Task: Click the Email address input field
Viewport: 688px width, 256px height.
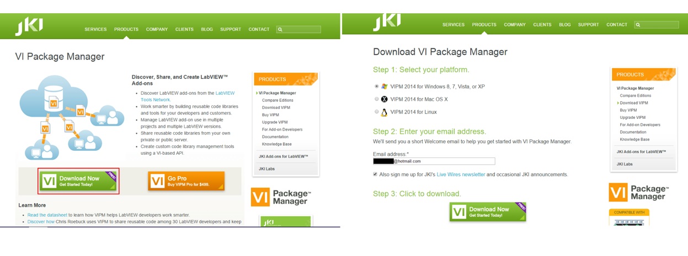Action: pos(434,161)
